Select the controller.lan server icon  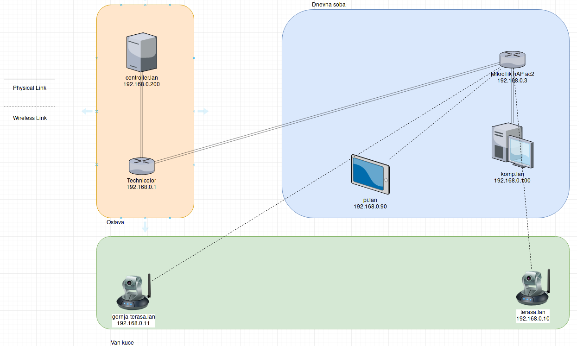click(x=142, y=51)
